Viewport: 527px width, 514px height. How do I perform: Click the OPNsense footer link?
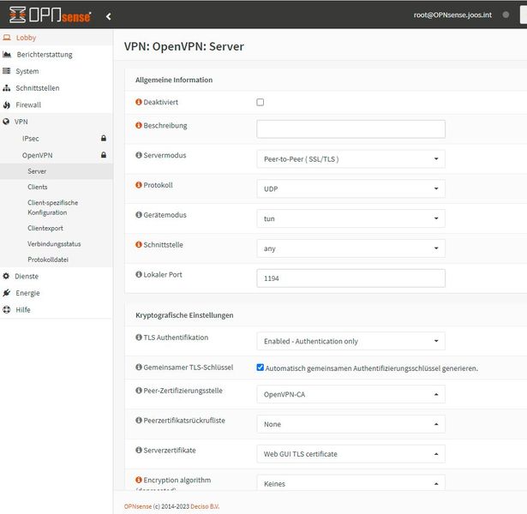coord(138,506)
